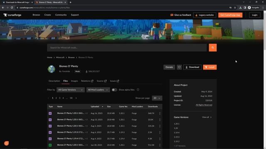Click Browse breadcrumb link
The width and height of the screenshot is (266, 149).
coord(71,58)
